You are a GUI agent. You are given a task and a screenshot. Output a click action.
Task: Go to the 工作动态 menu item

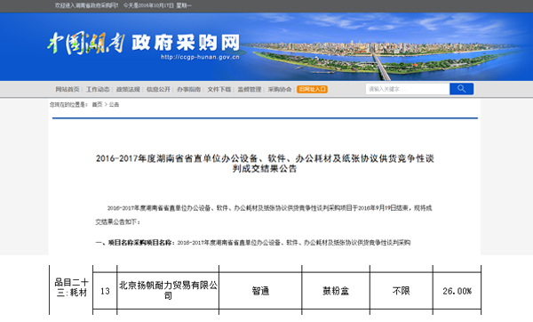click(x=98, y=89)
